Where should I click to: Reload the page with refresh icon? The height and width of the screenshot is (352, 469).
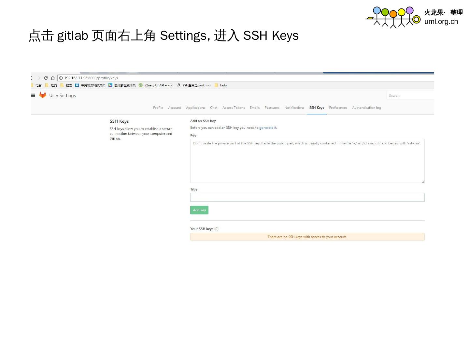tap(46, 78)
